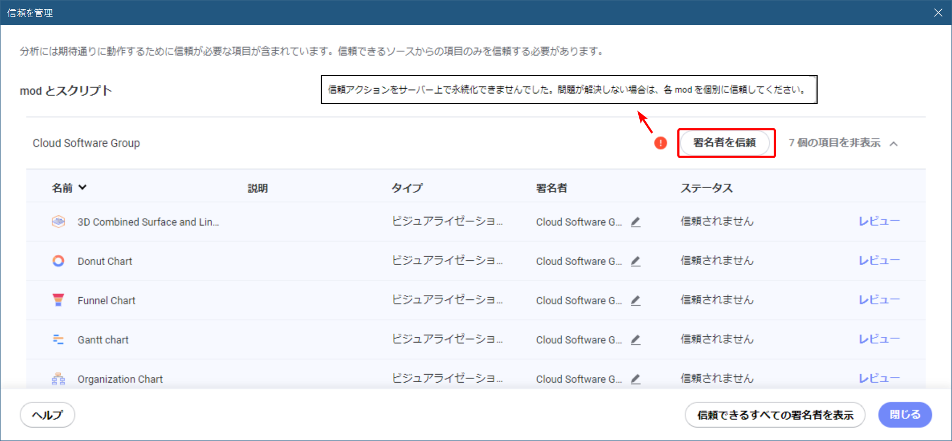
Task: Click 信頼されません status in Donut Chart row
Action: click(717, 260)
